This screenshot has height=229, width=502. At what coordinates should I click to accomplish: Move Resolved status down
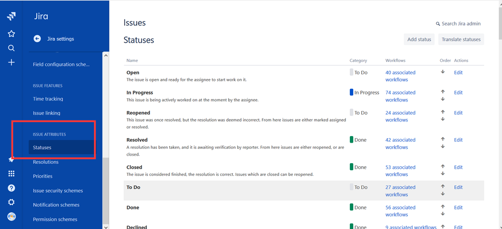tap(443, 147)
